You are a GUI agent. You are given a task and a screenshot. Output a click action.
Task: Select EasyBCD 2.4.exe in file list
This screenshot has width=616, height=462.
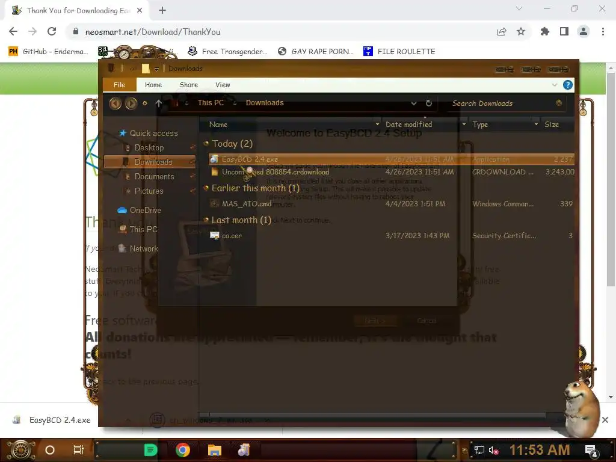391,159
